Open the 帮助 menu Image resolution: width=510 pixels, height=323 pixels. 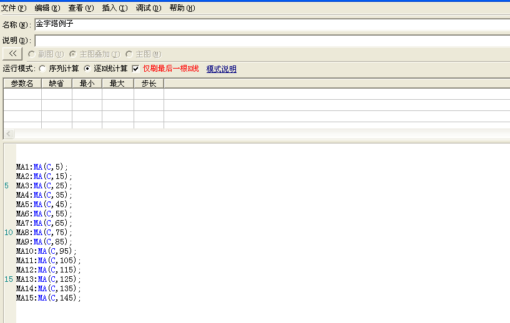[x=182, y=8]
